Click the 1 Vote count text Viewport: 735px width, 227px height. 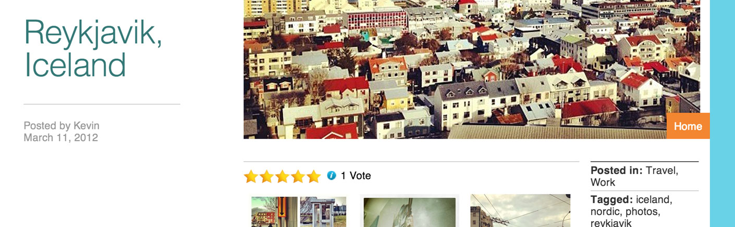click(356, 176)
